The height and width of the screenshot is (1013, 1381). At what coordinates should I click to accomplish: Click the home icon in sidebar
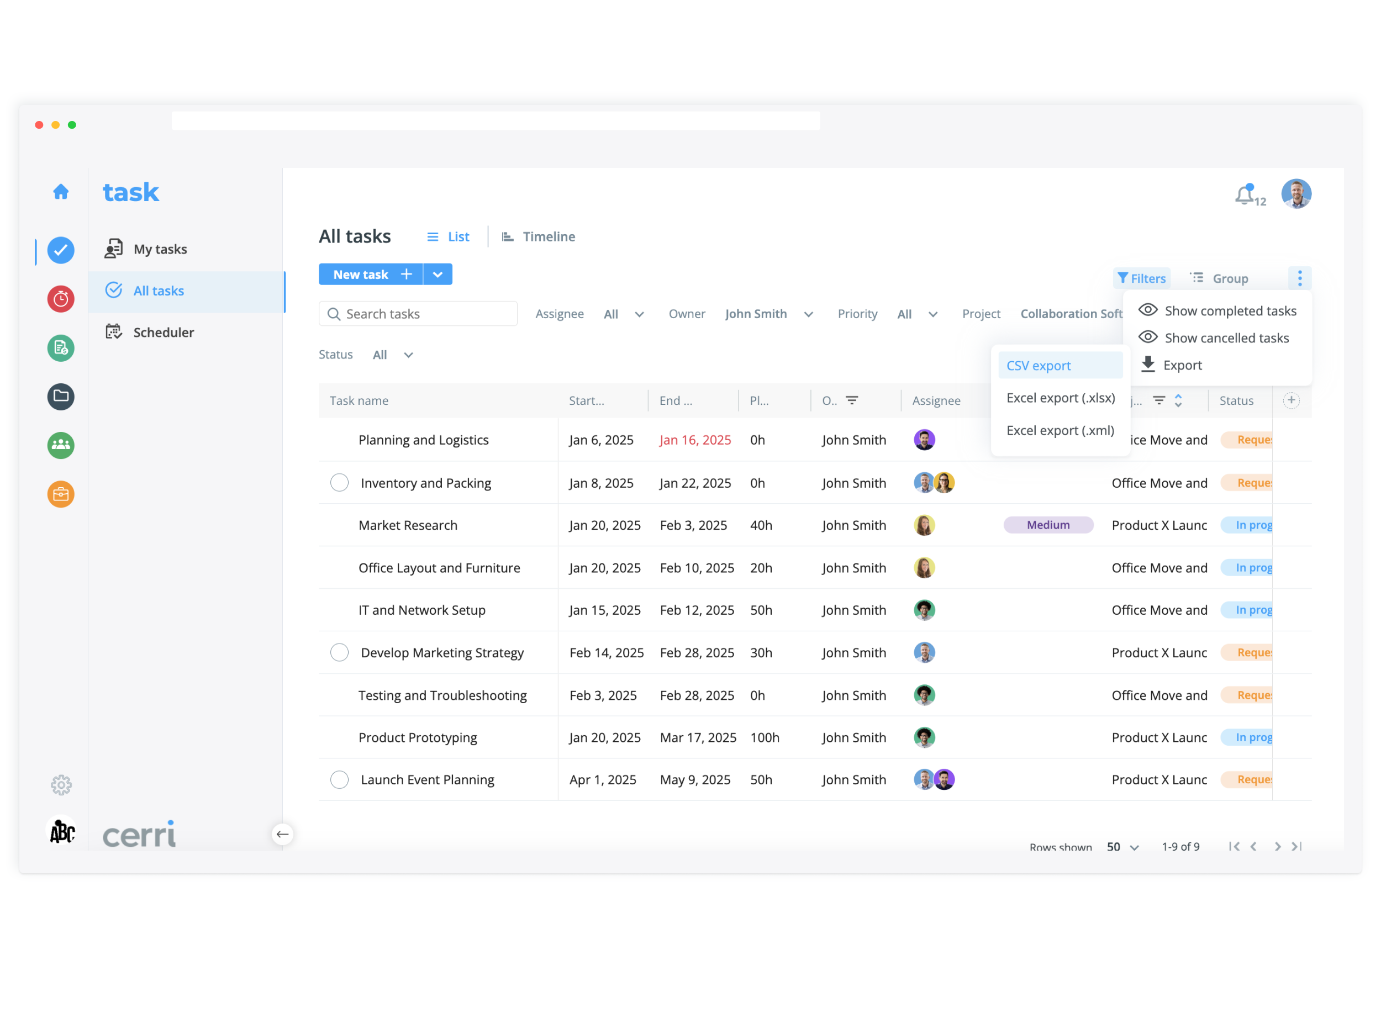61,192
